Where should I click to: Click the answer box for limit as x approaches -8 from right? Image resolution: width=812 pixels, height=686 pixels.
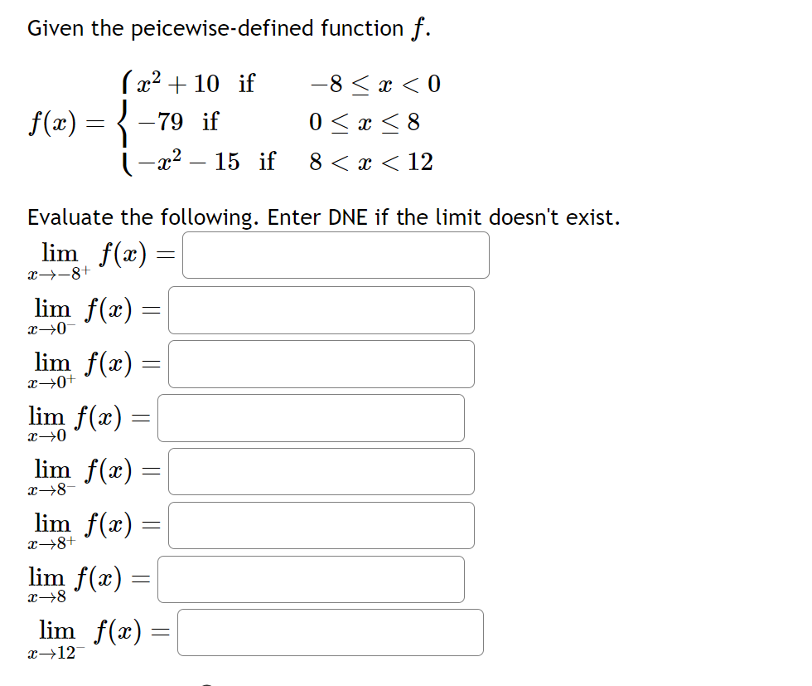[x=336, y=255]
